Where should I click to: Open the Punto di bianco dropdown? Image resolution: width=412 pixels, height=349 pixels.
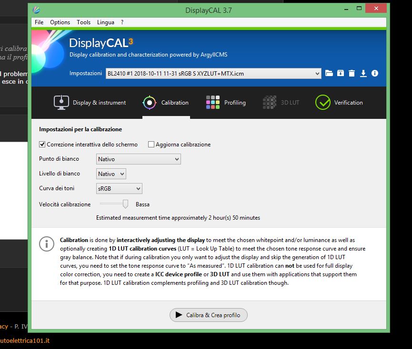139,159
